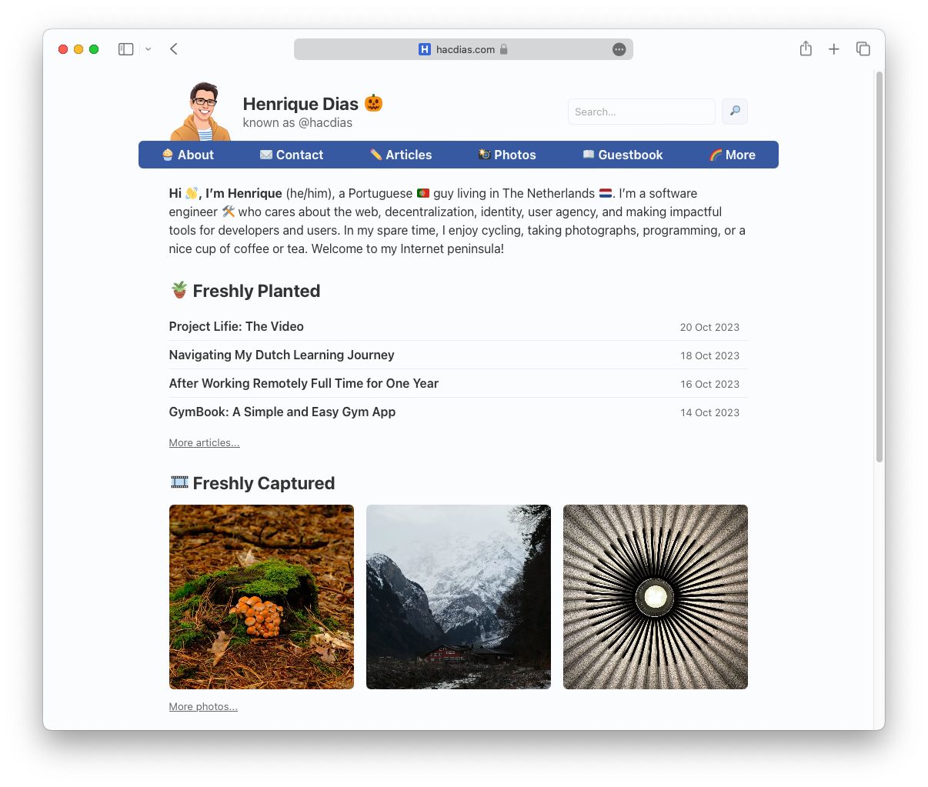Open the page options ellipsis in address bar
This screenshot has width=928, height=787.
[x=619, y=49]
